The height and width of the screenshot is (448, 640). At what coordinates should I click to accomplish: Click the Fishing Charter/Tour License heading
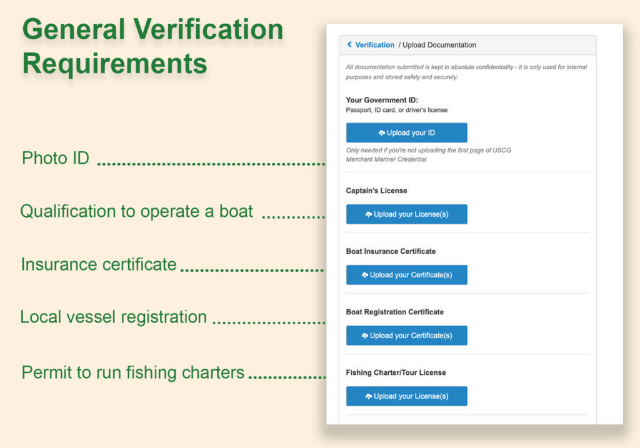[x=396, y=372]
